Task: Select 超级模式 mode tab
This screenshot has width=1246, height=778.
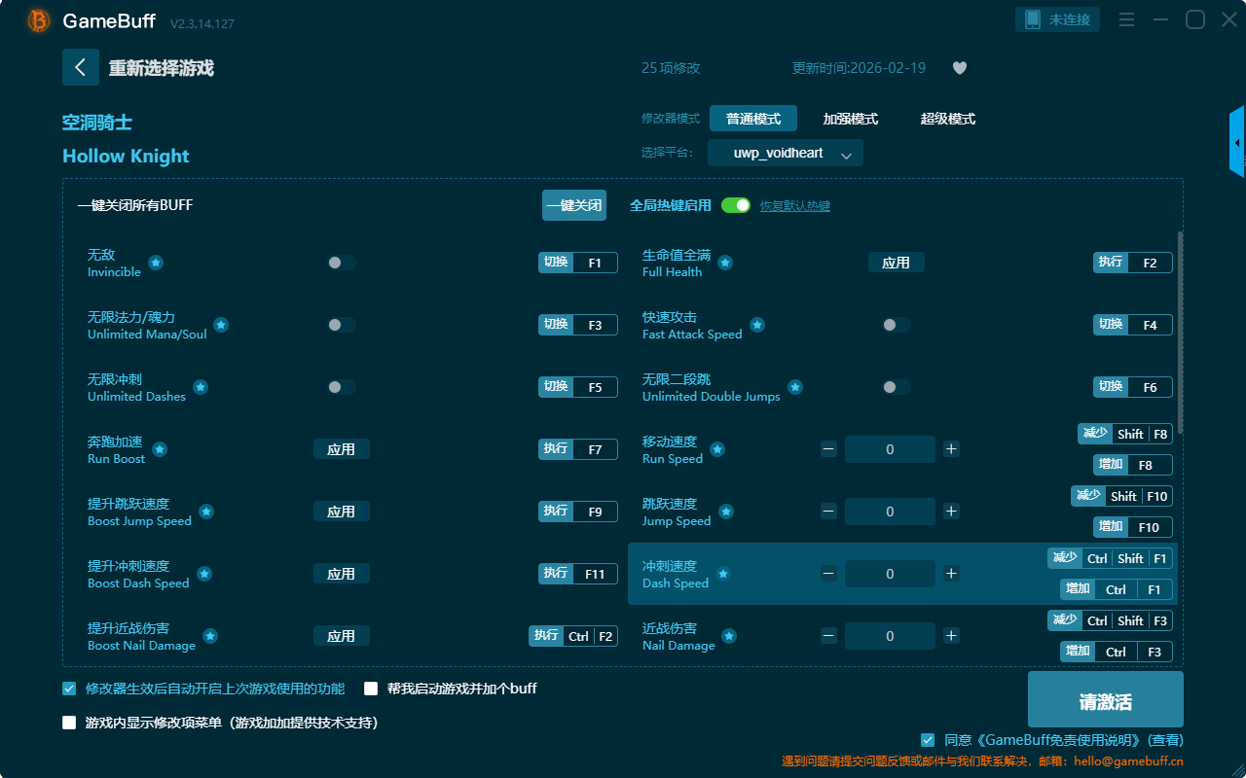Action: [x=947, y=119]
